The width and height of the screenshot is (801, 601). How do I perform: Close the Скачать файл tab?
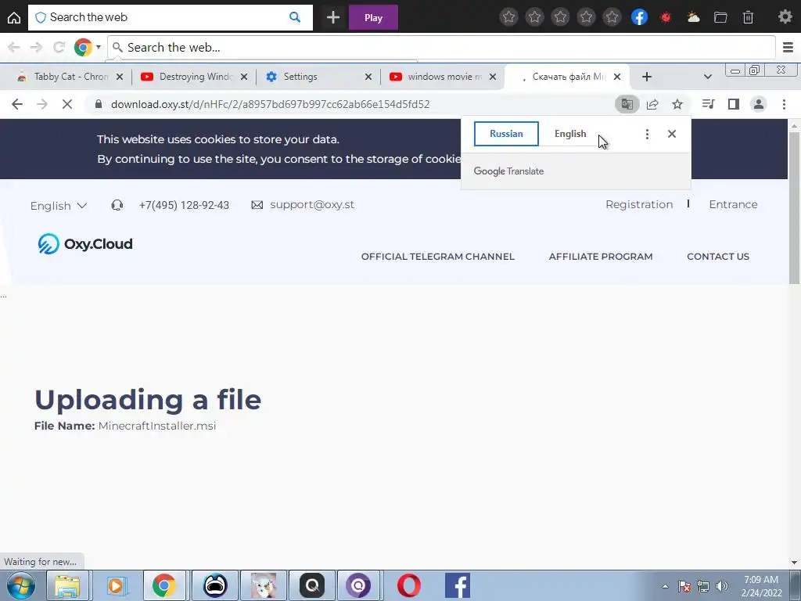(617, 77)
